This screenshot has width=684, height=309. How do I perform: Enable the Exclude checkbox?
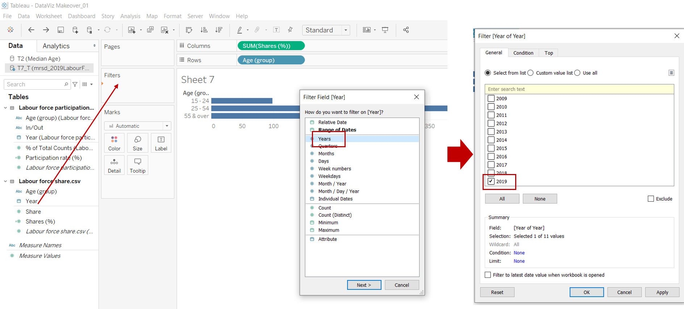coord(651,199)
